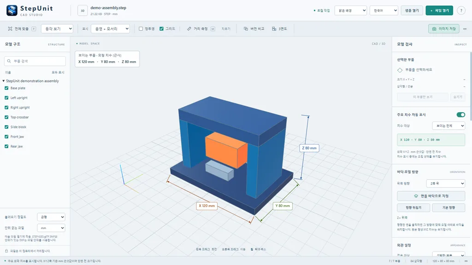Click the StepUnit logo icon
Screen dimensions: 472x265
coord(12,11)
